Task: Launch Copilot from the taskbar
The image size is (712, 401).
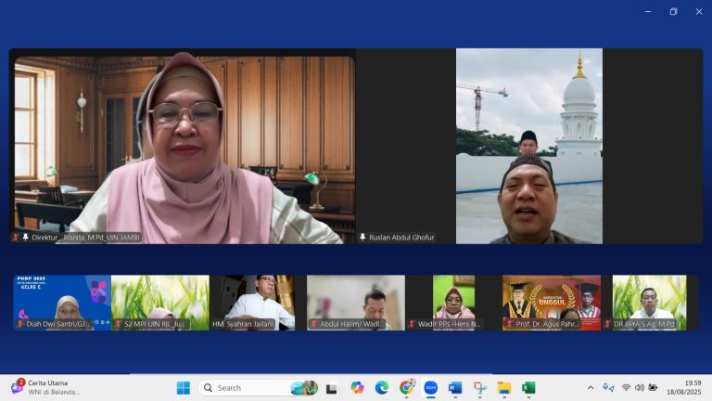Action: click(357, 388)
